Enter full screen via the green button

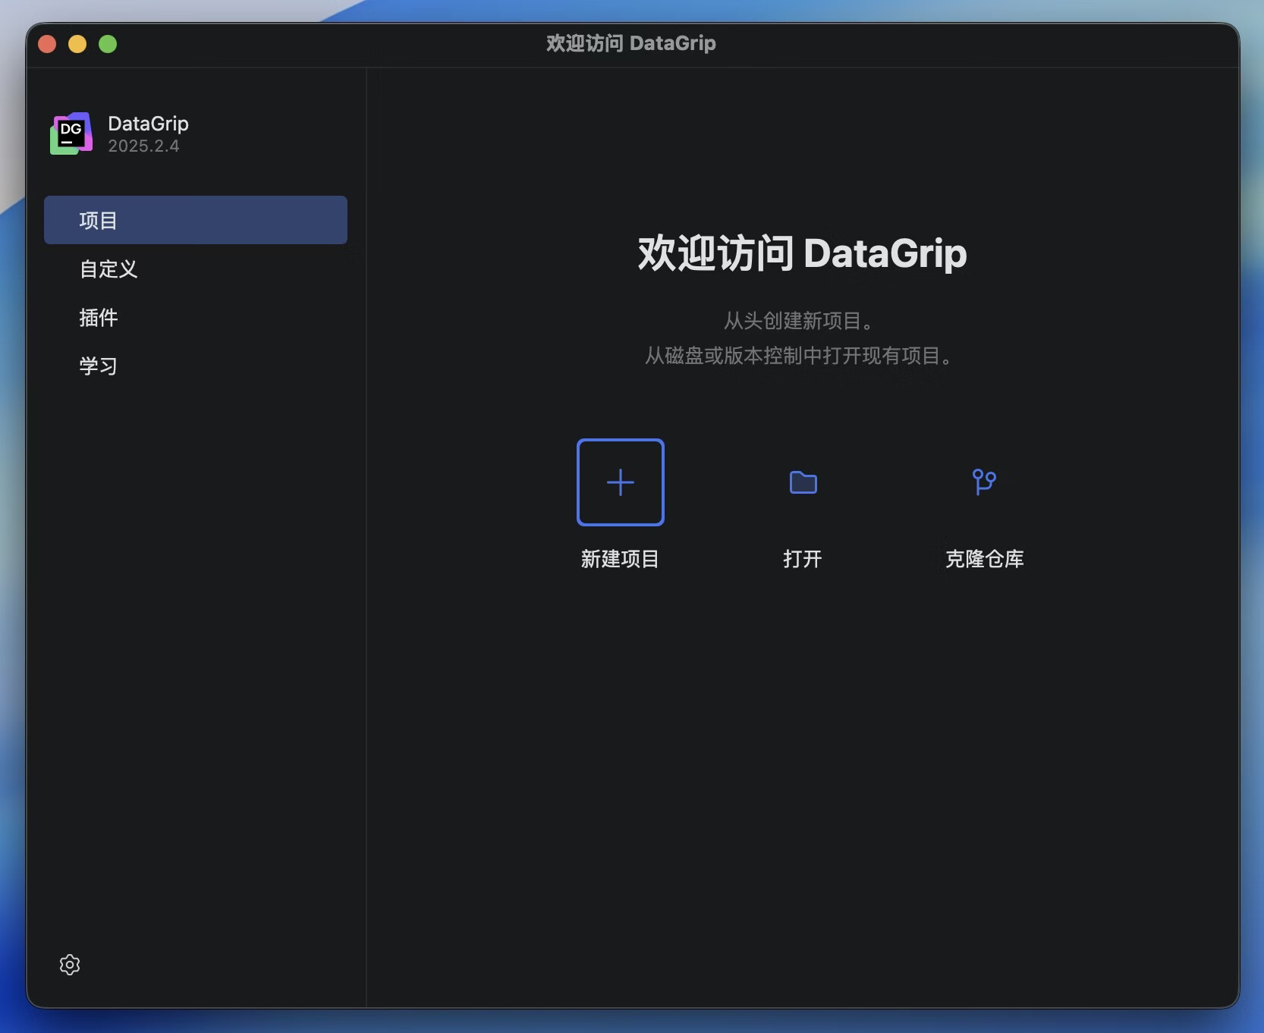pos(108,43)
